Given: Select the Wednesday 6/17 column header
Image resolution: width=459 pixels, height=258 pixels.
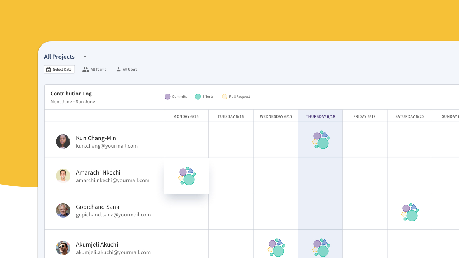Looking at the screenshot, I should point(276,116).
